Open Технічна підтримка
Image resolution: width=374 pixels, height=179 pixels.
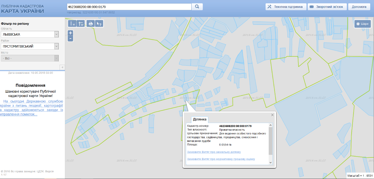pos(286,7)
